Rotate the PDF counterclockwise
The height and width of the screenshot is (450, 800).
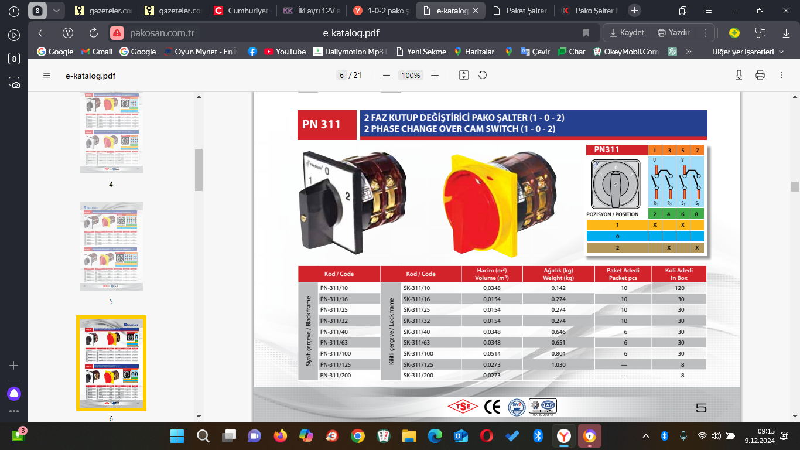coord(483,75)
